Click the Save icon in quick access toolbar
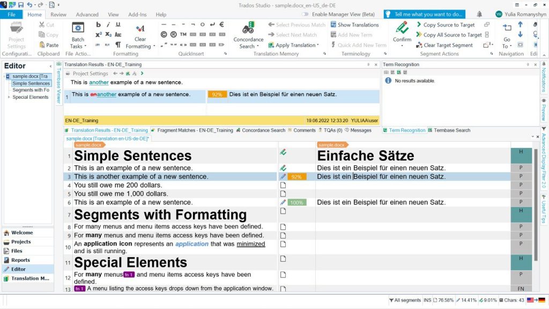 pyautogui.click(x=21, y=5)
